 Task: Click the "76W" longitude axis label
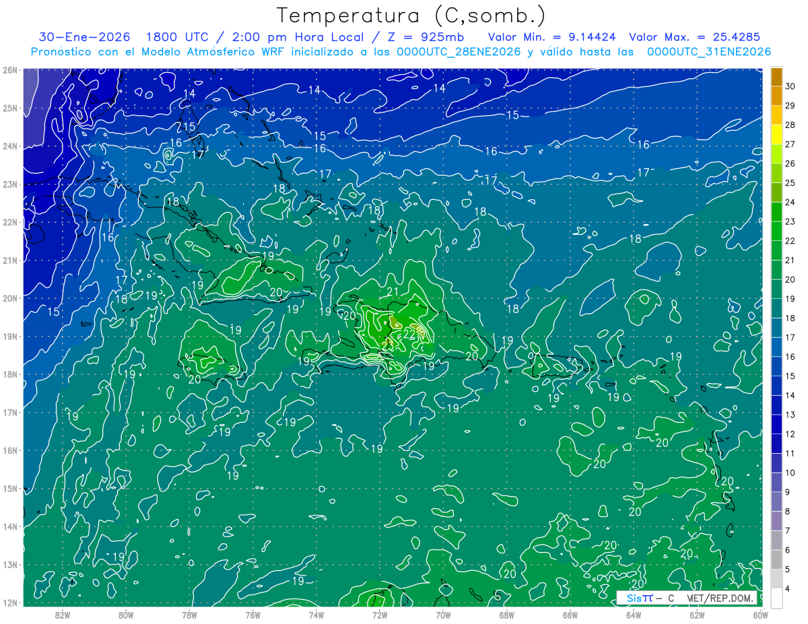pos(252,615)
